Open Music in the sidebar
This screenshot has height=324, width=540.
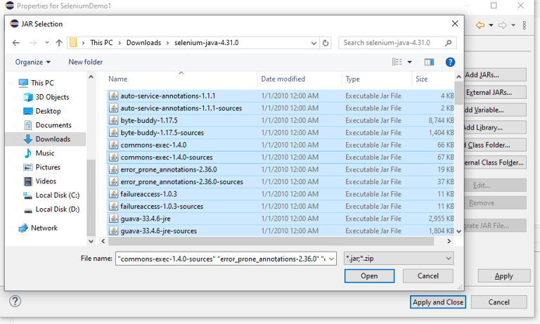tap(45, 153)
